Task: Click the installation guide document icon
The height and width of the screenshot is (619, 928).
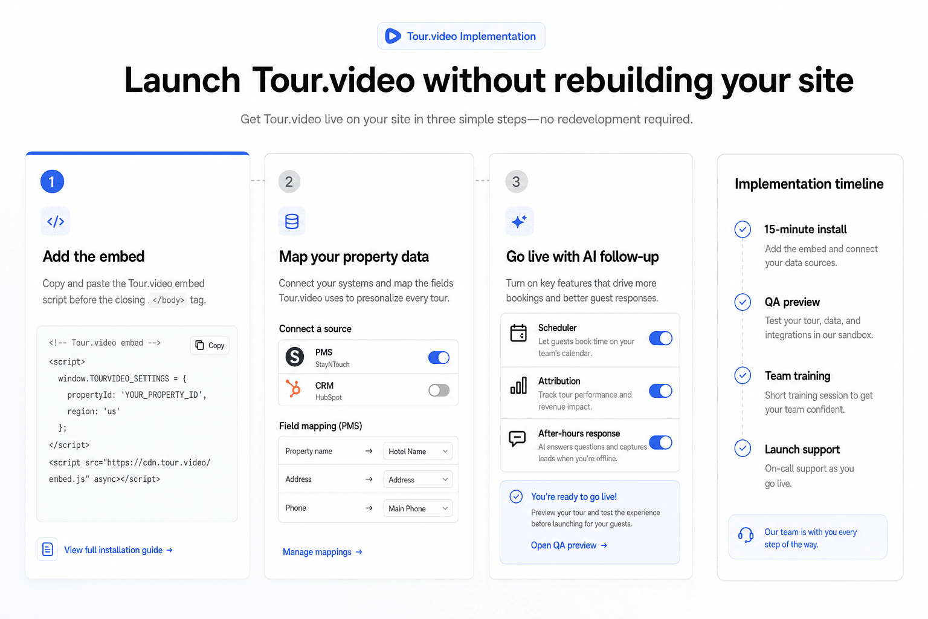Action: tap(48, 549)
